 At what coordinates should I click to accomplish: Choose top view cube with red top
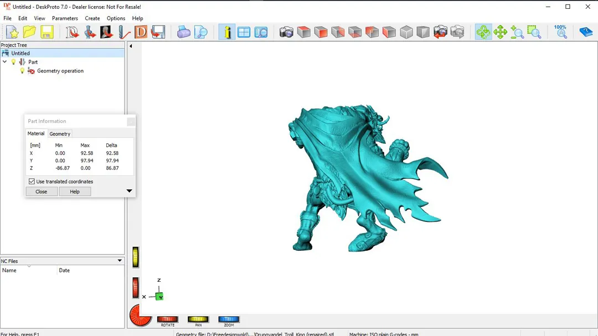click(303, 32)
